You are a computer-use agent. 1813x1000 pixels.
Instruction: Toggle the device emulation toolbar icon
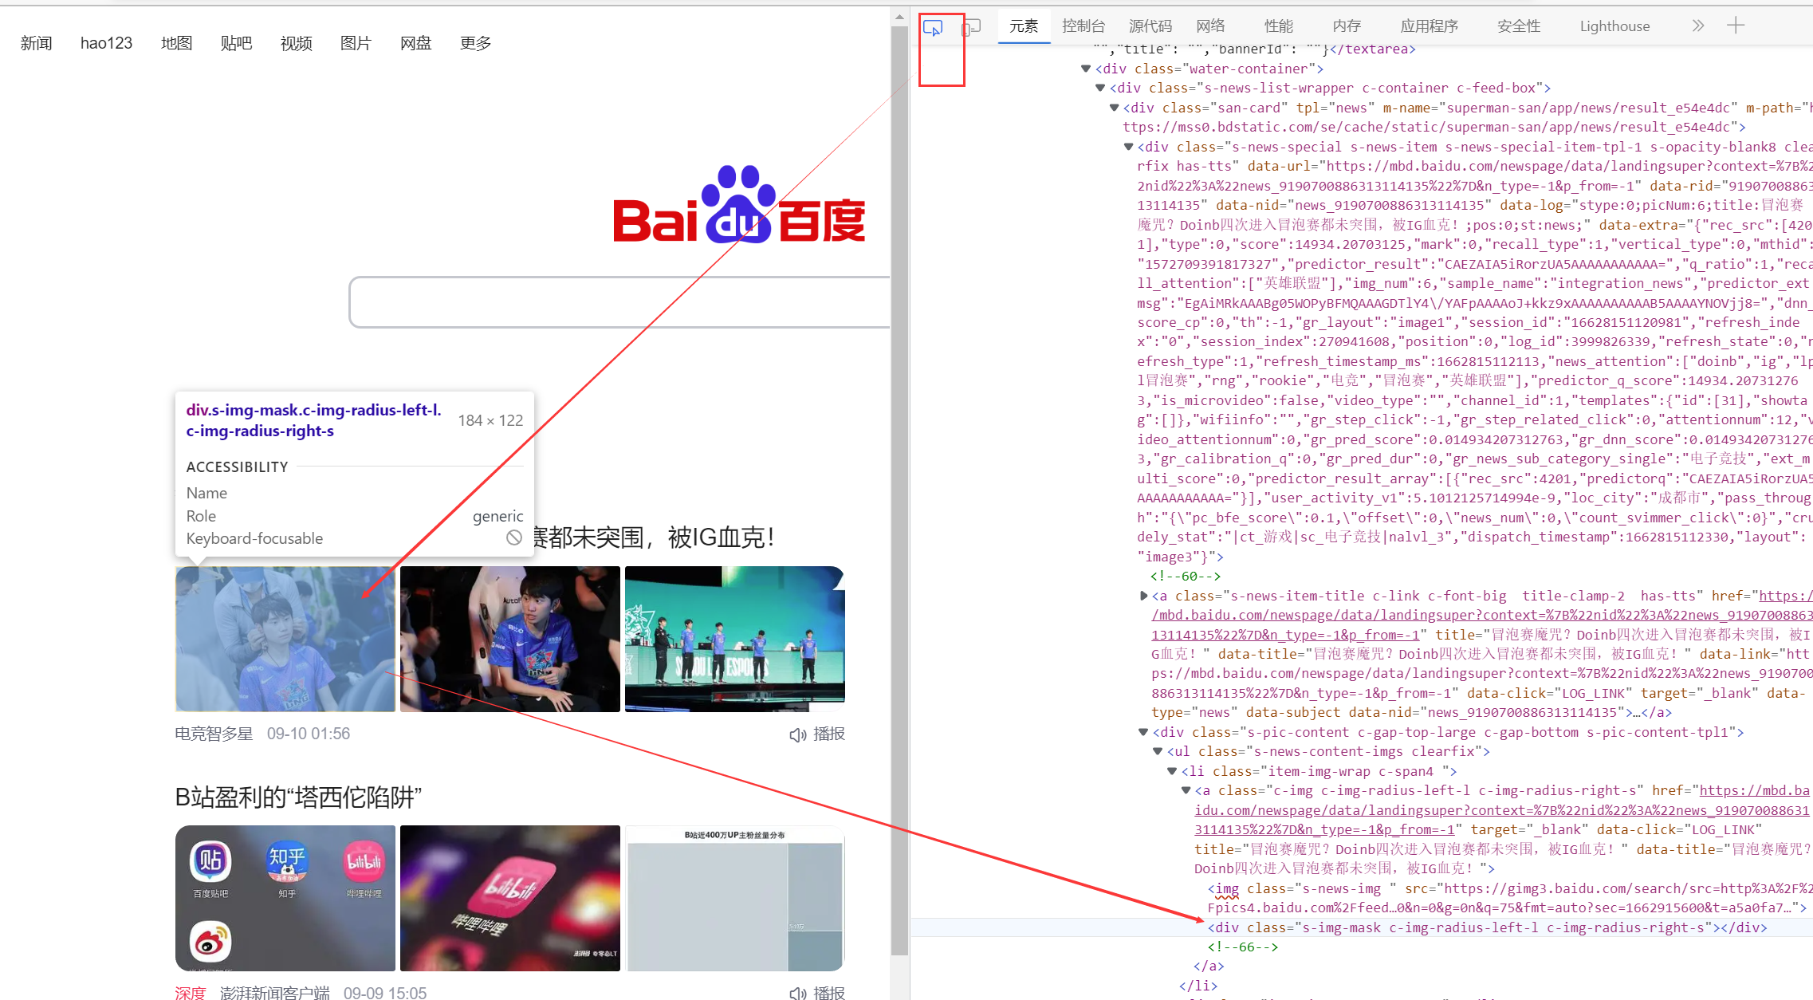[970, 28]
